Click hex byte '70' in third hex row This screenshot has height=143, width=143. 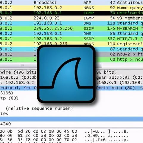tap(66, 140)
